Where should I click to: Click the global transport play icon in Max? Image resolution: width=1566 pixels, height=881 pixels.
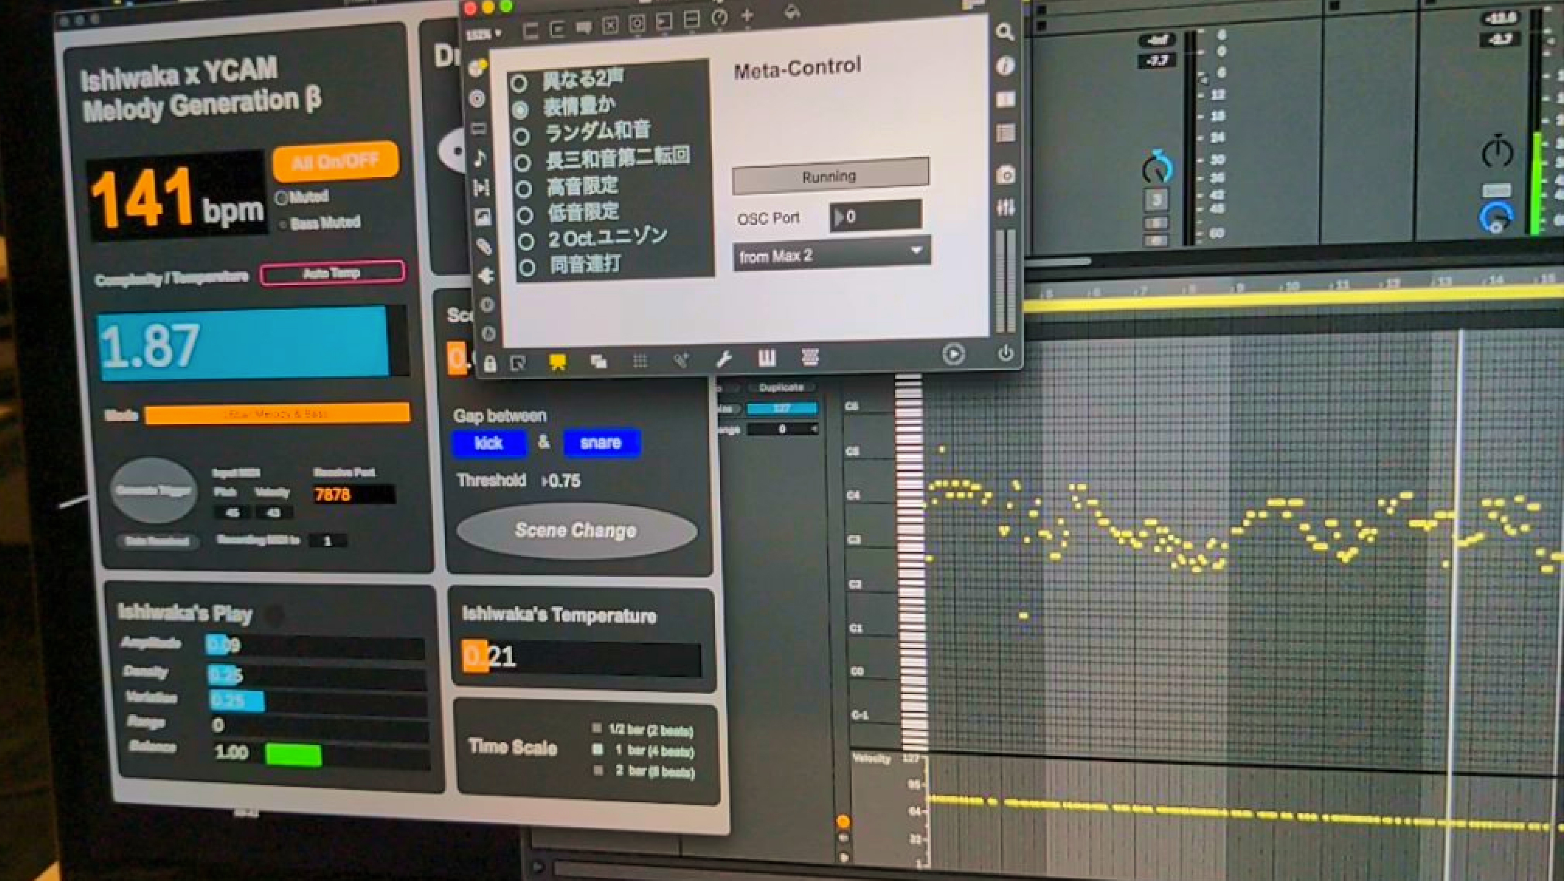coord(953,354)
